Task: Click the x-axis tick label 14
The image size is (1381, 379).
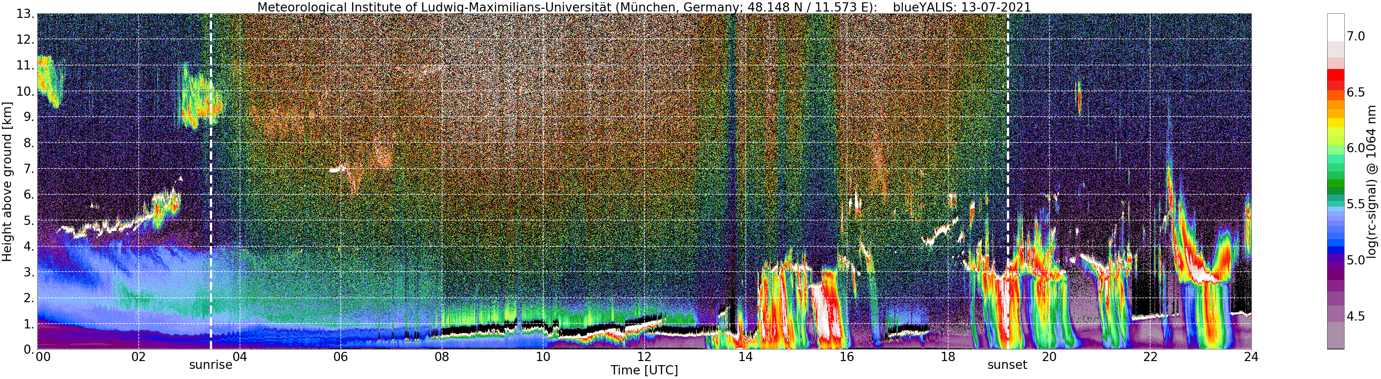Action: [745, 357]
